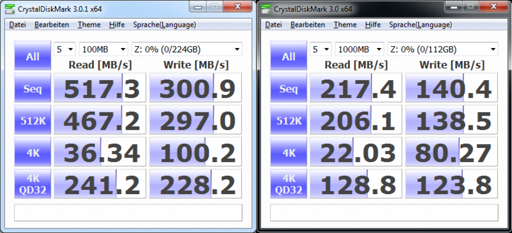Minimize the CrystalDiskMark 3.0 x64 window
The width and height of the screenshot is (512, 233).
coord(453,6)
